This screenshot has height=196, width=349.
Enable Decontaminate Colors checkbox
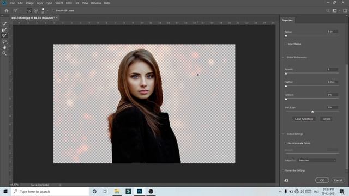point(285,143)
